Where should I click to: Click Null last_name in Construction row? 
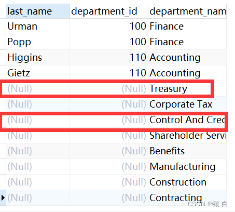click(x=38, y=182)
